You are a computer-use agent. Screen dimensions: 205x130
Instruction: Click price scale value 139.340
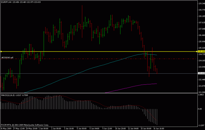point(202,4)
